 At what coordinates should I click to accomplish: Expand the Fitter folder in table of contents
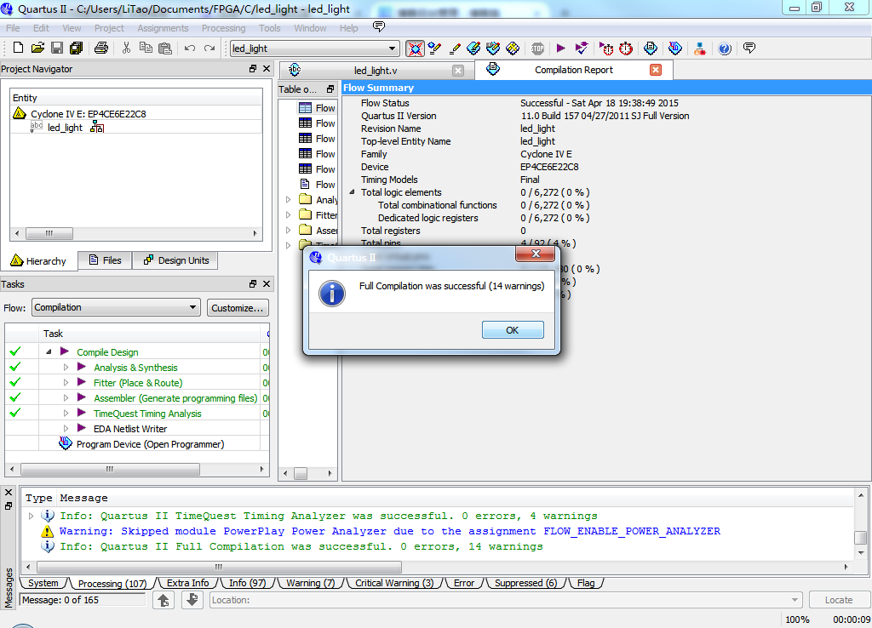tap(288, 214)
